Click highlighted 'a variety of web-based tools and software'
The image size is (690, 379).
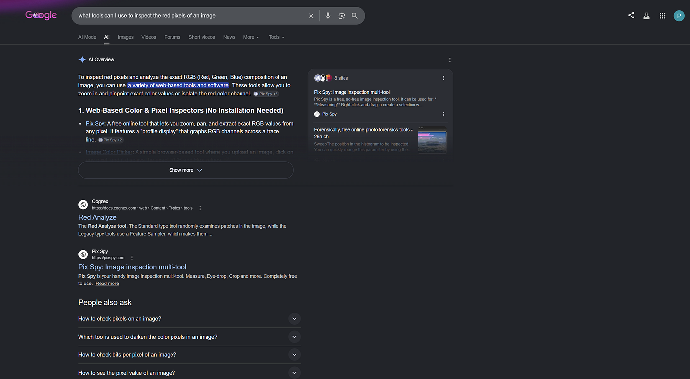click(x=178, y=85)
